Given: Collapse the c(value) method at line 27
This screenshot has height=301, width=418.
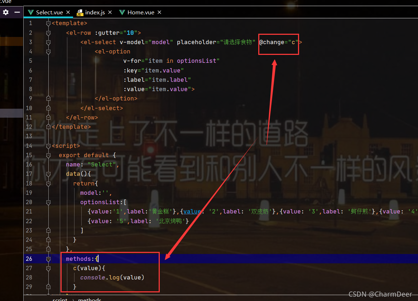Looking at the screenshot, I should [48, 268].
